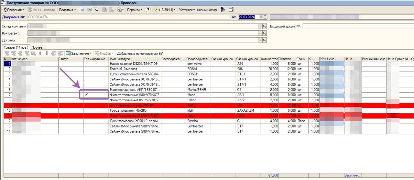The height and width of the screenshot is (180, 414).
Task: Open the Операция dropdown menu
Action: click(13, 10)
